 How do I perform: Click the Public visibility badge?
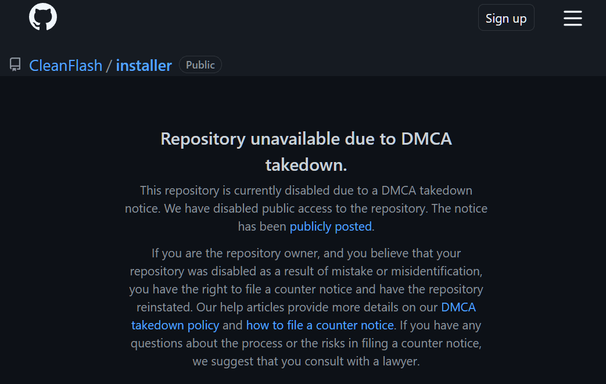point(200,65)
